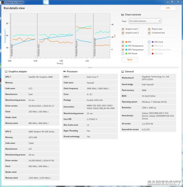This screenshot has height=187, width=183.
Task: Click the 3DMark app icon in title bar
Action: click(3, 2)
